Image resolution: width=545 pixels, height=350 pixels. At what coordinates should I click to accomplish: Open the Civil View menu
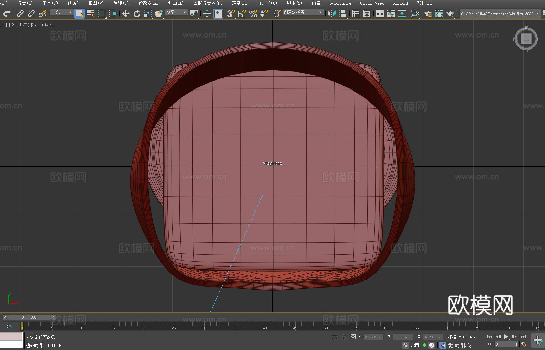[372, 3]
